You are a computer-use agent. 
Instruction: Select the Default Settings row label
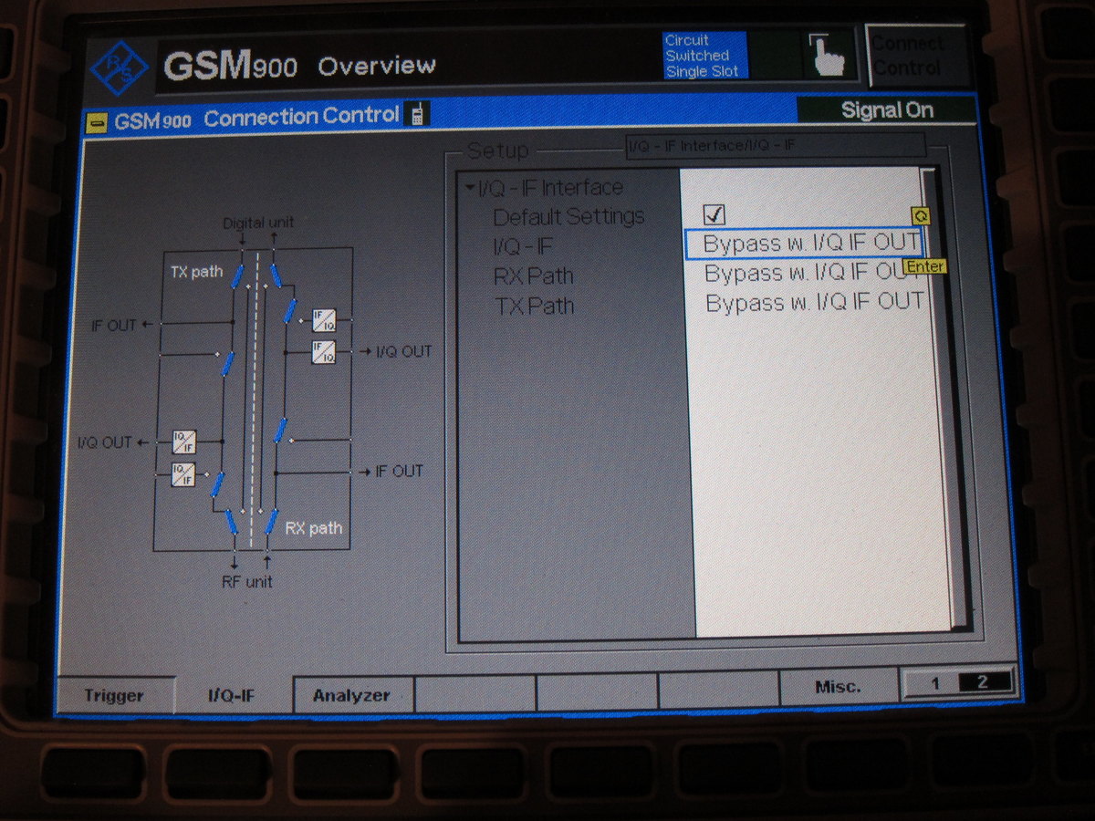pos(568,217)
